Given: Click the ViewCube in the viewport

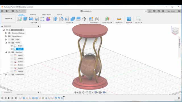Looking at the screenshot, I should pyautogui.click(x=175, y=31).
